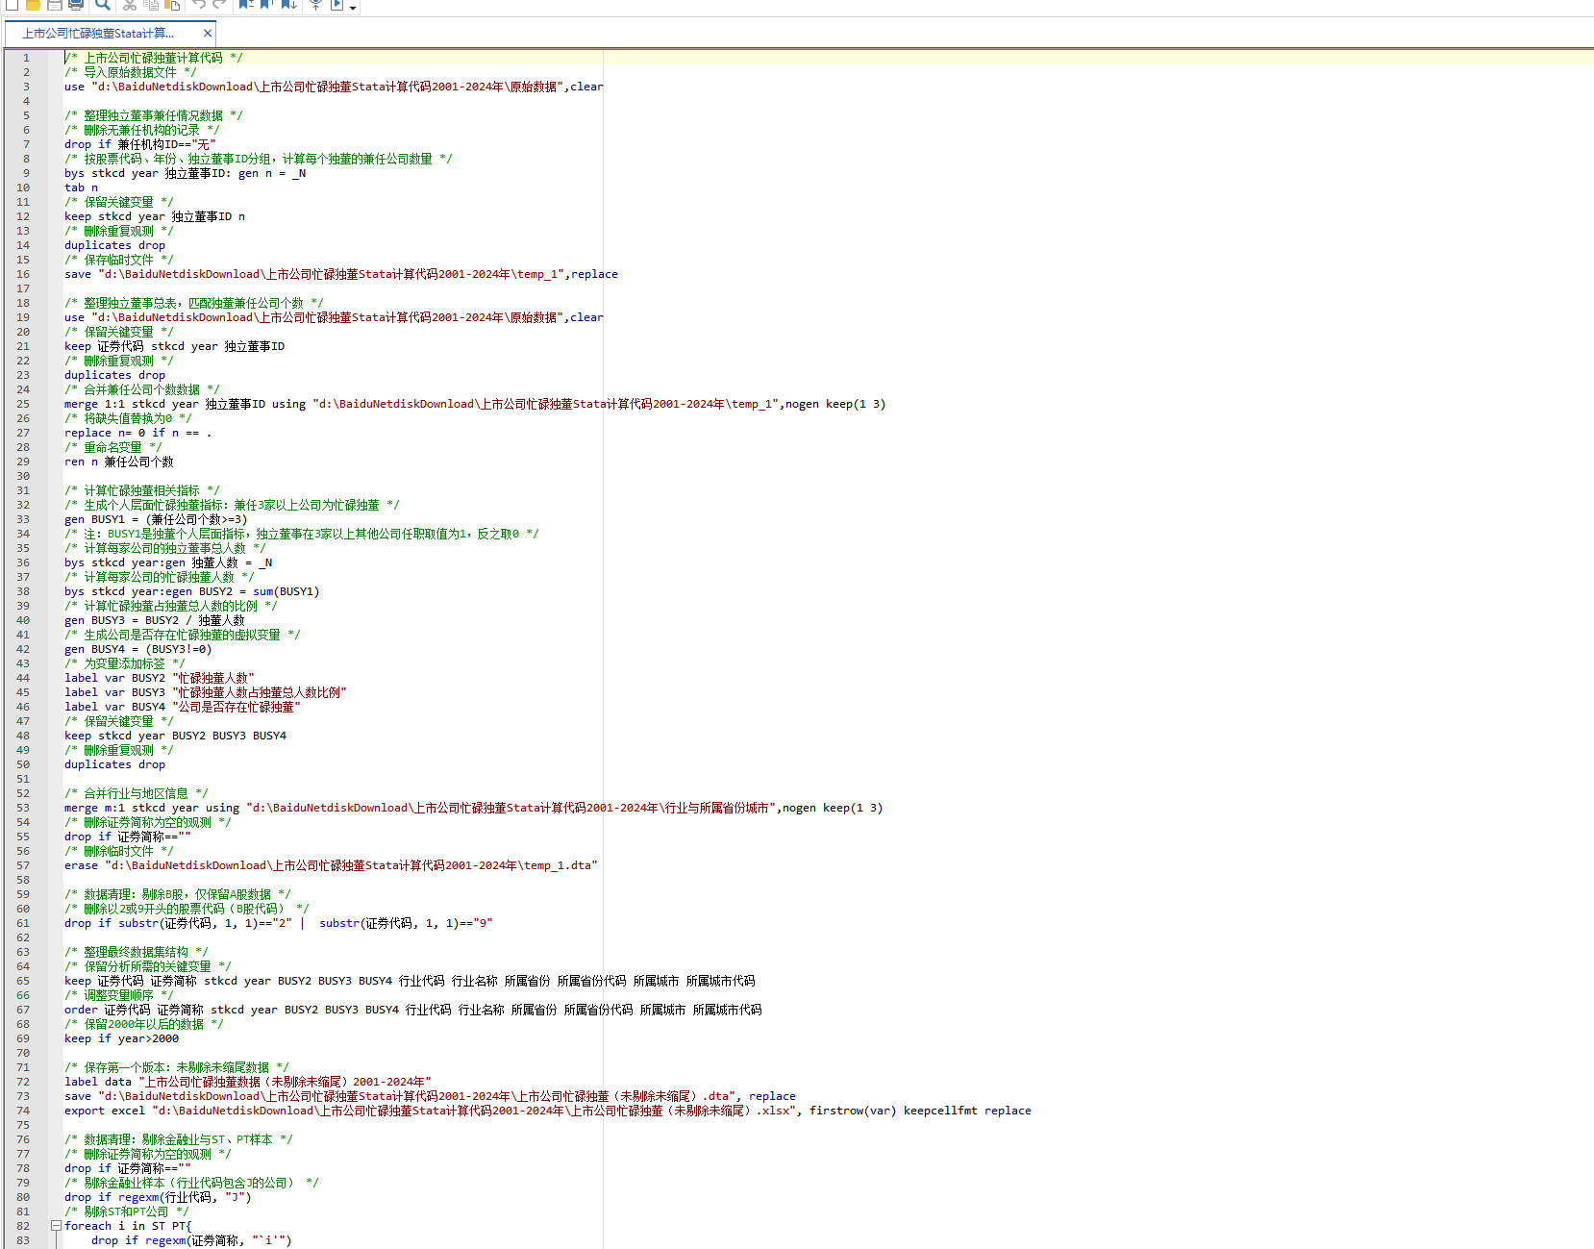Click line number 50 in the gutter
Viewport: 1594px width, 1249px height.
click(23, 764)
